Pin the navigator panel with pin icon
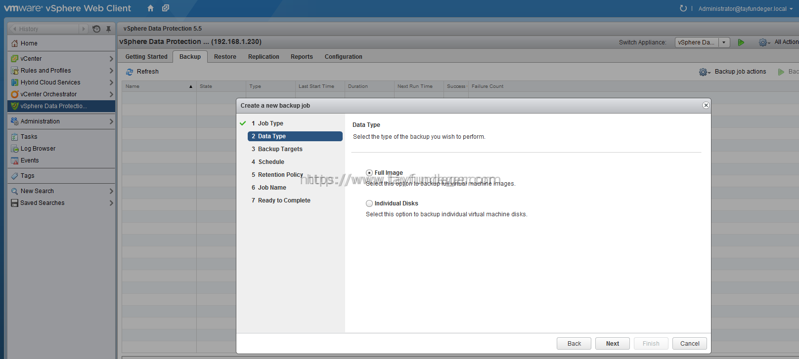The width and height of the screenshot is (799, 359). point(108,29)
